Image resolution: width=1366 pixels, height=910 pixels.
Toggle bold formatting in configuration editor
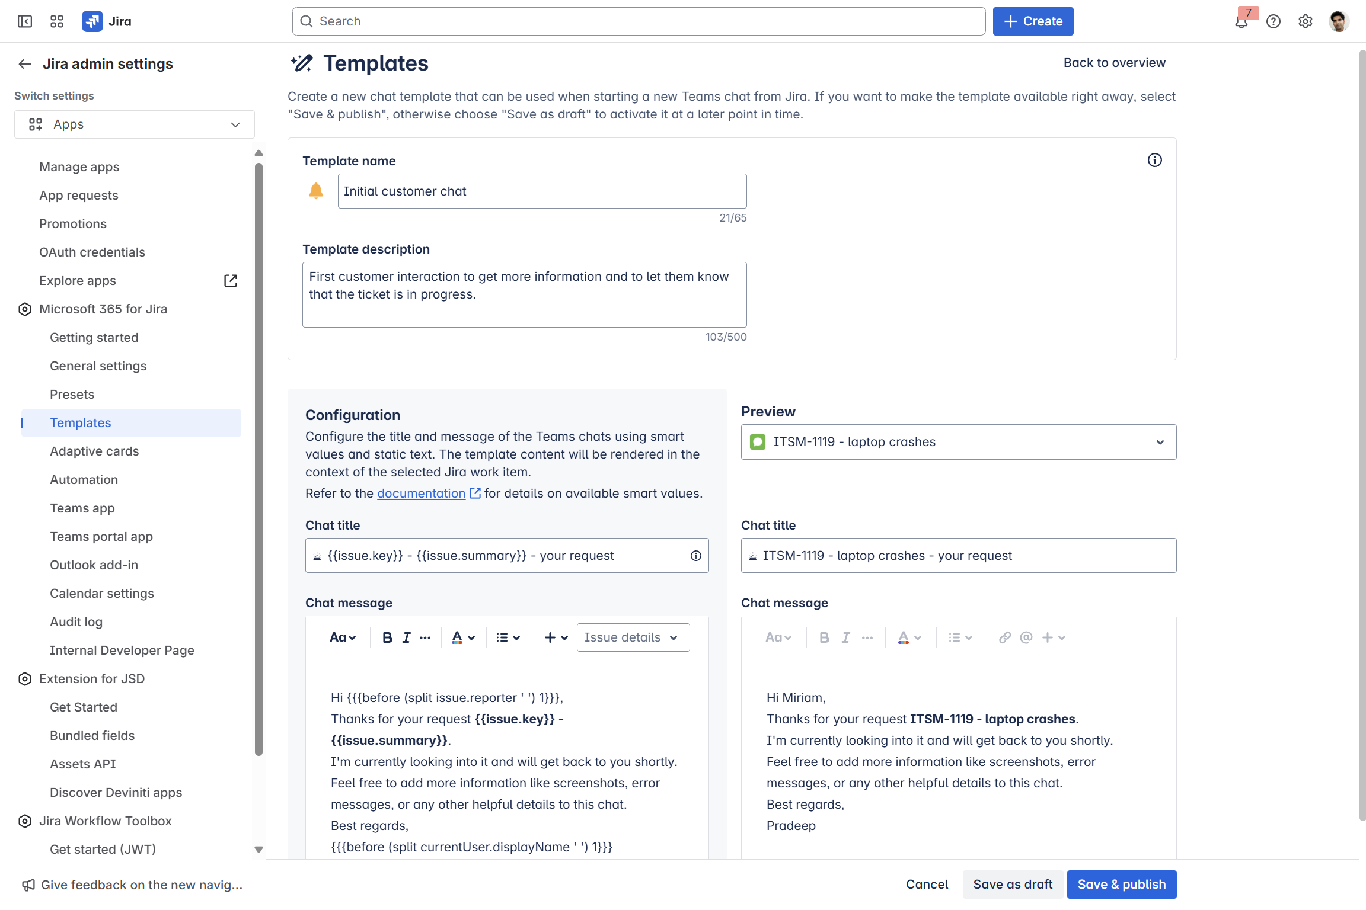[x=387, y=637]
